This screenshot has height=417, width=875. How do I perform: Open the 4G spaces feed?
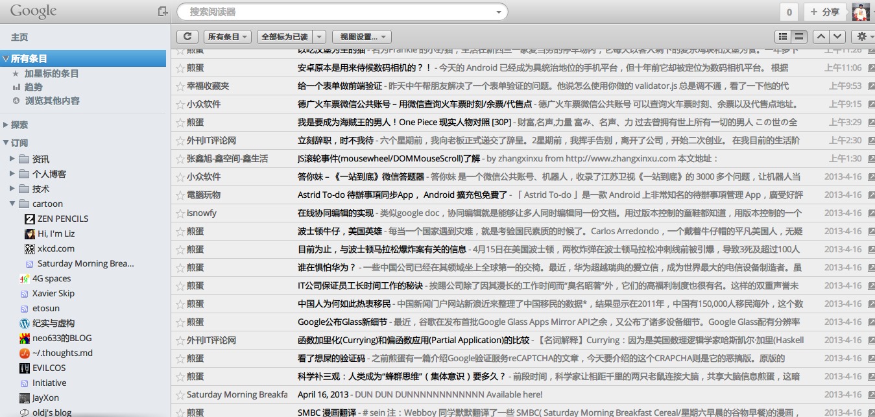[x=52, y=278]
